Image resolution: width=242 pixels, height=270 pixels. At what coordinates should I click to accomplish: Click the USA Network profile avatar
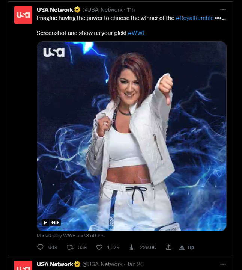(x=23, y=15)
